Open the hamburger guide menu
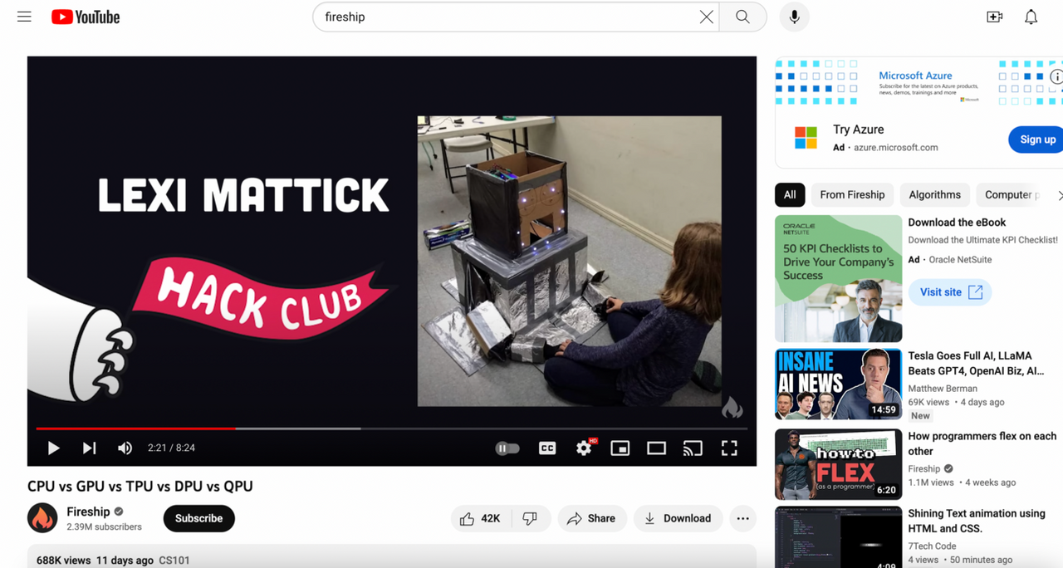This screenshot has width=1063, height=568. [x=24, y=17]
